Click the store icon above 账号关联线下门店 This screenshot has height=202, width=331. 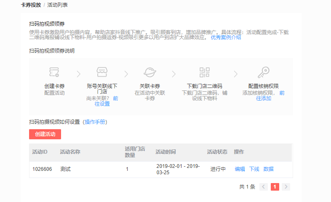[102, 72]
